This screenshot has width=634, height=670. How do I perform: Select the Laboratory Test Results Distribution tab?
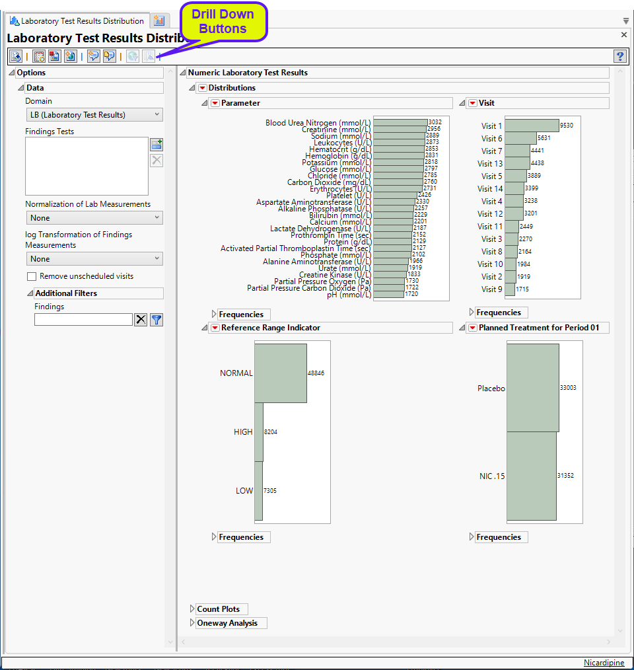tap(77, 21)
